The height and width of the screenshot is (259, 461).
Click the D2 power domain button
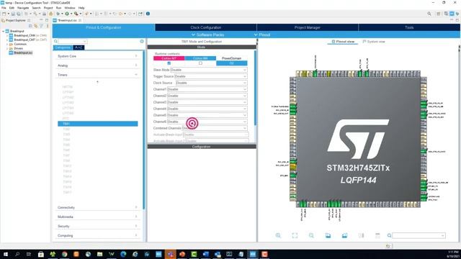pos(232,63)
